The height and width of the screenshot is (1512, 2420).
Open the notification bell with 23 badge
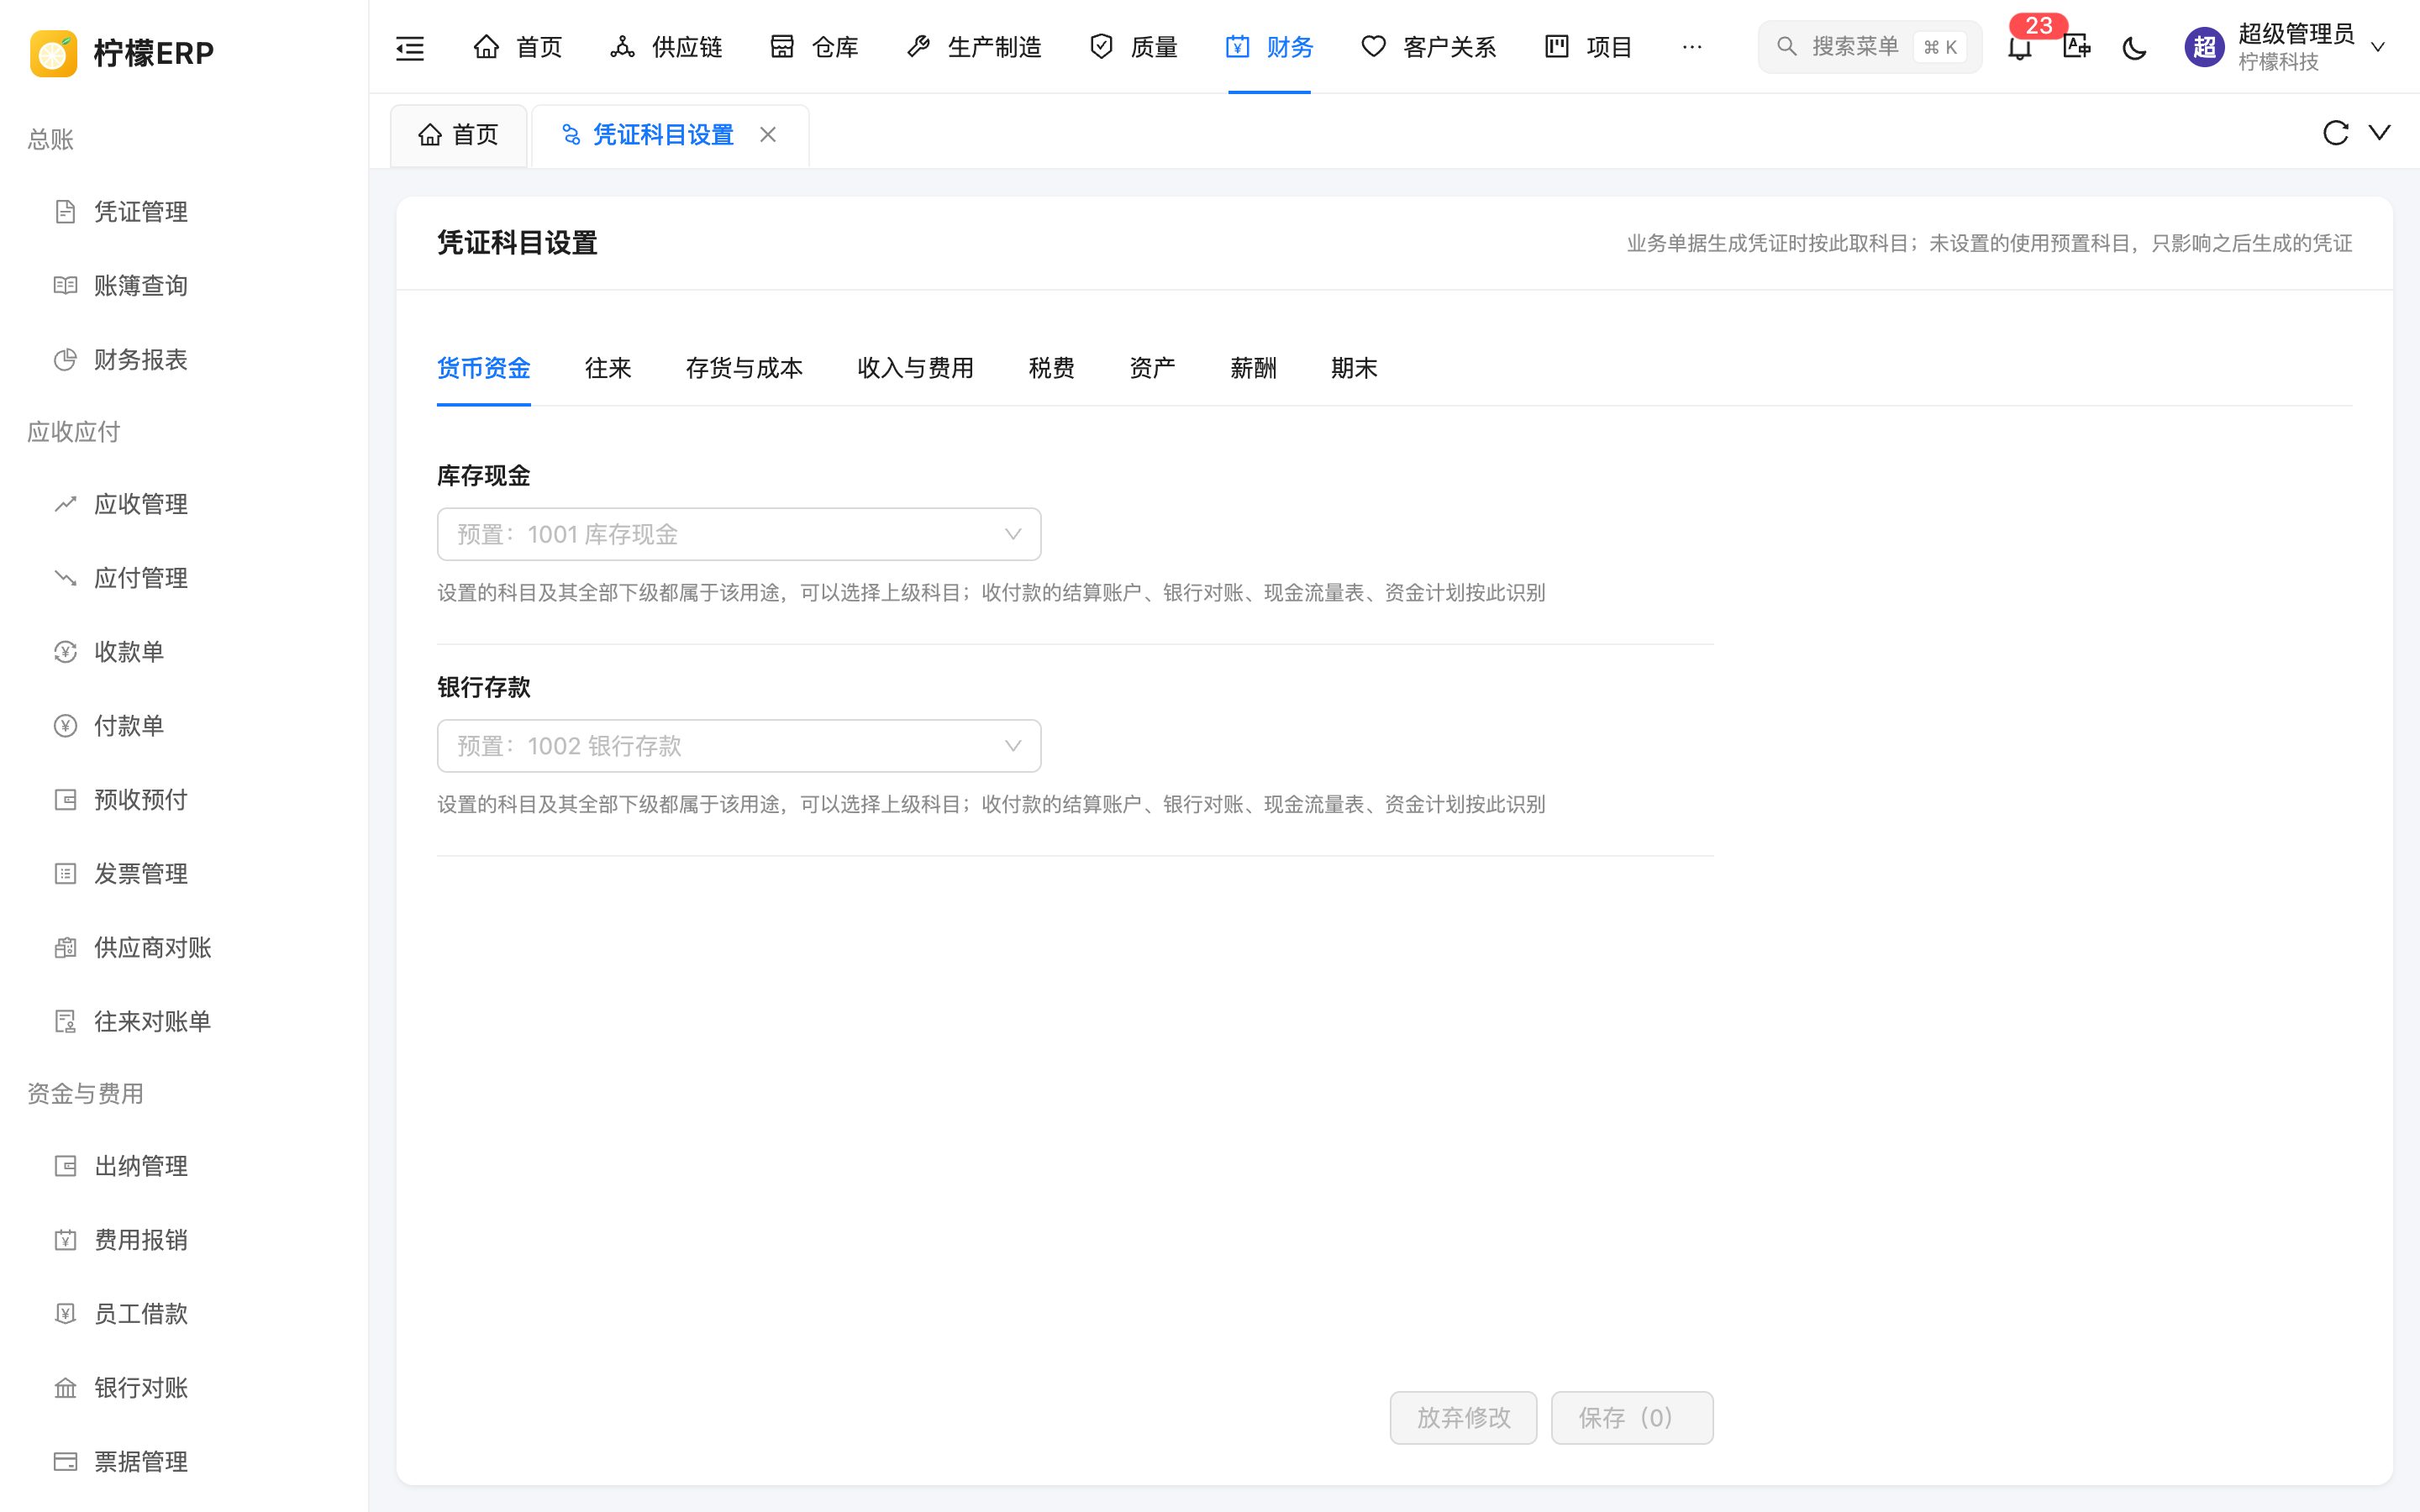(2020, 47)
